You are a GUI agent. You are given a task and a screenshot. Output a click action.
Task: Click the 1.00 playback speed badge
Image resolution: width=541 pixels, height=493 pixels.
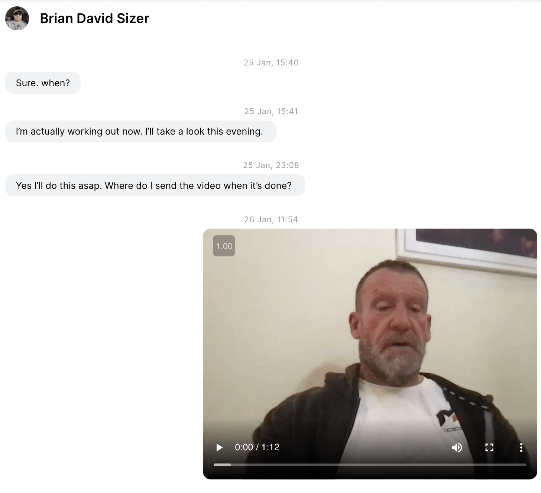[x=224, y=246]
